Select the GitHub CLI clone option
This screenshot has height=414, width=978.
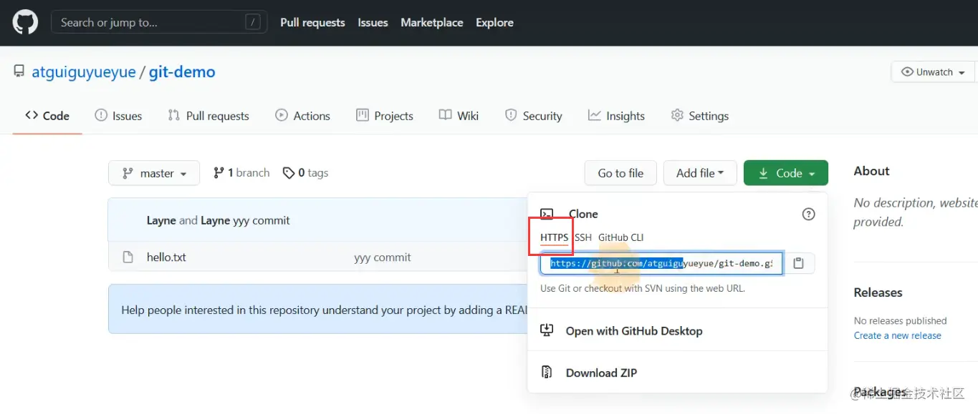coord(621,237)
